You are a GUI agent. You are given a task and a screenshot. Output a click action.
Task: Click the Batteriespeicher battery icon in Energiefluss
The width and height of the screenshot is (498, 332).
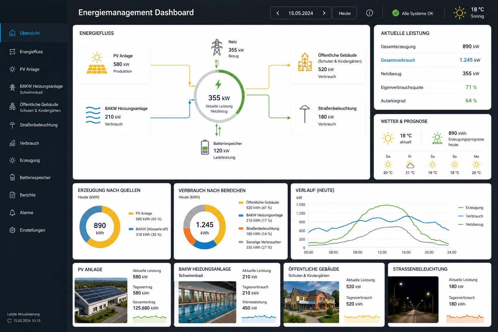[x=205, y=147]
